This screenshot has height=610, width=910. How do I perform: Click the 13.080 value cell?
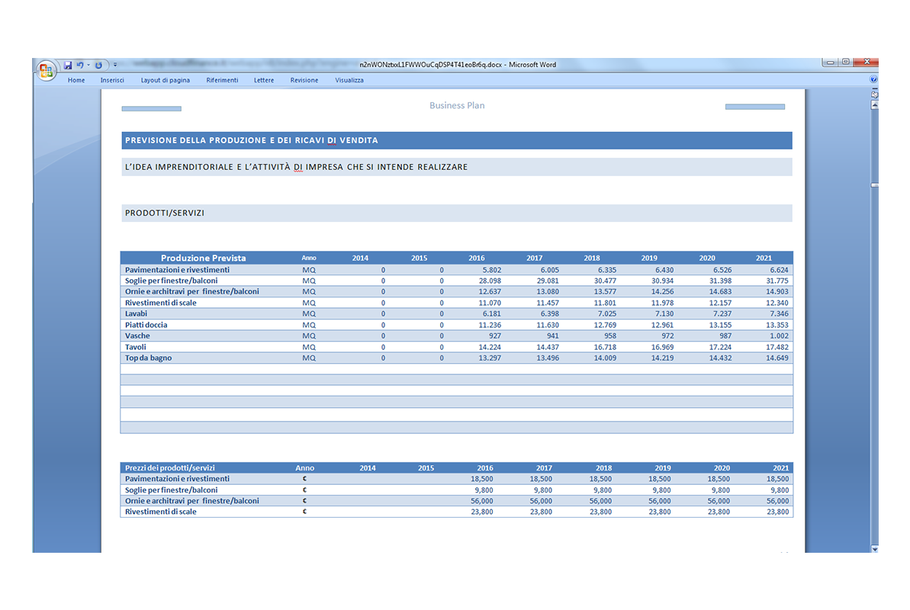547,292
